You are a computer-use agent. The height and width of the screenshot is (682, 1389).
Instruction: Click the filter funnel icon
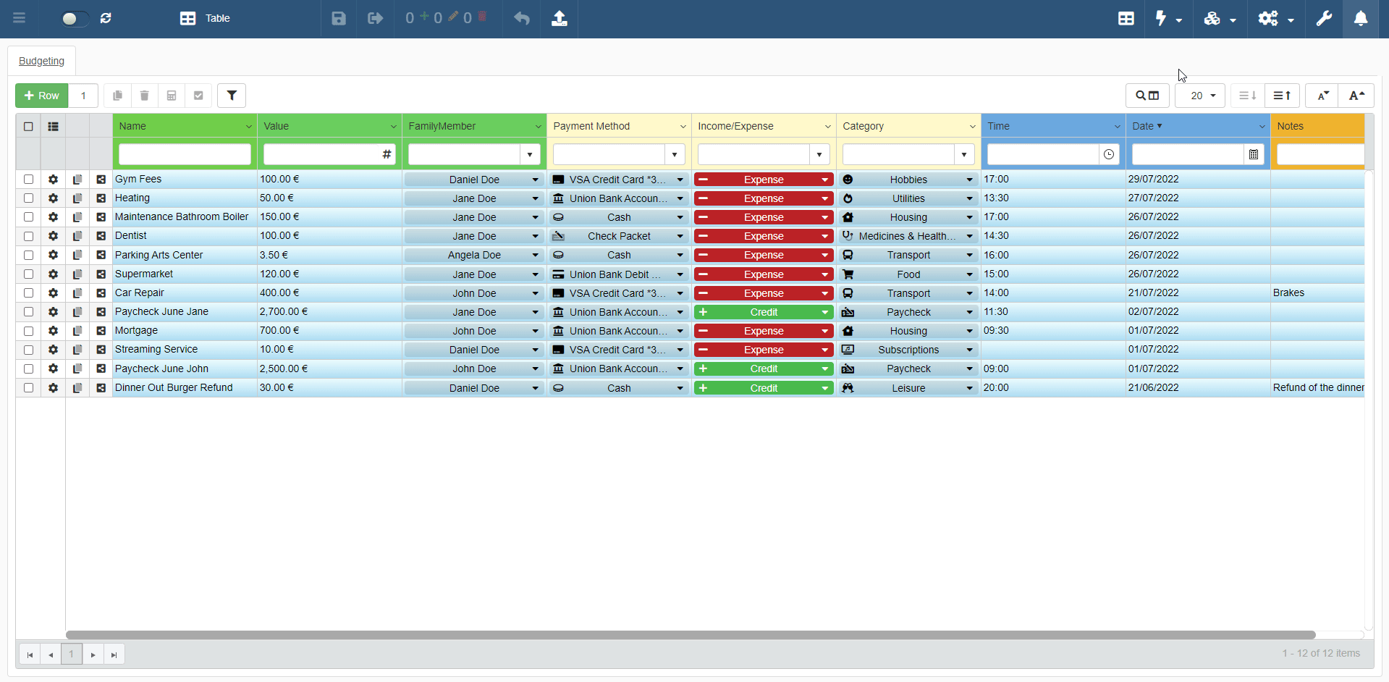coord(232,96)
